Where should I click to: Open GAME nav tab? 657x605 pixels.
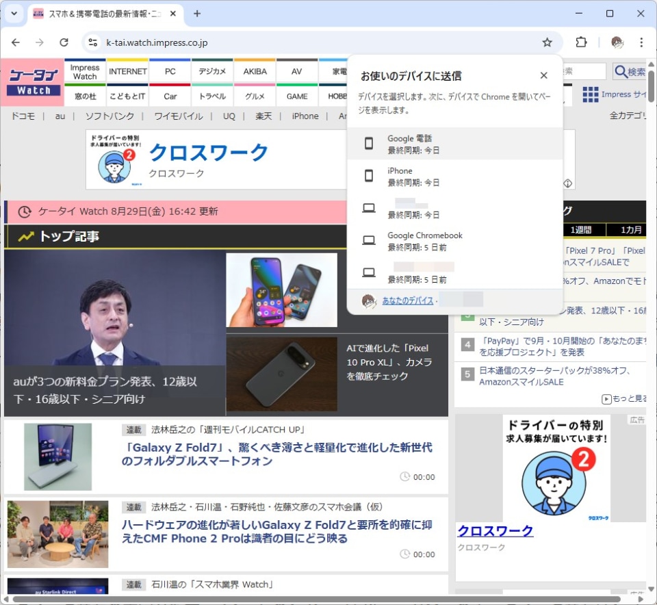296,96
